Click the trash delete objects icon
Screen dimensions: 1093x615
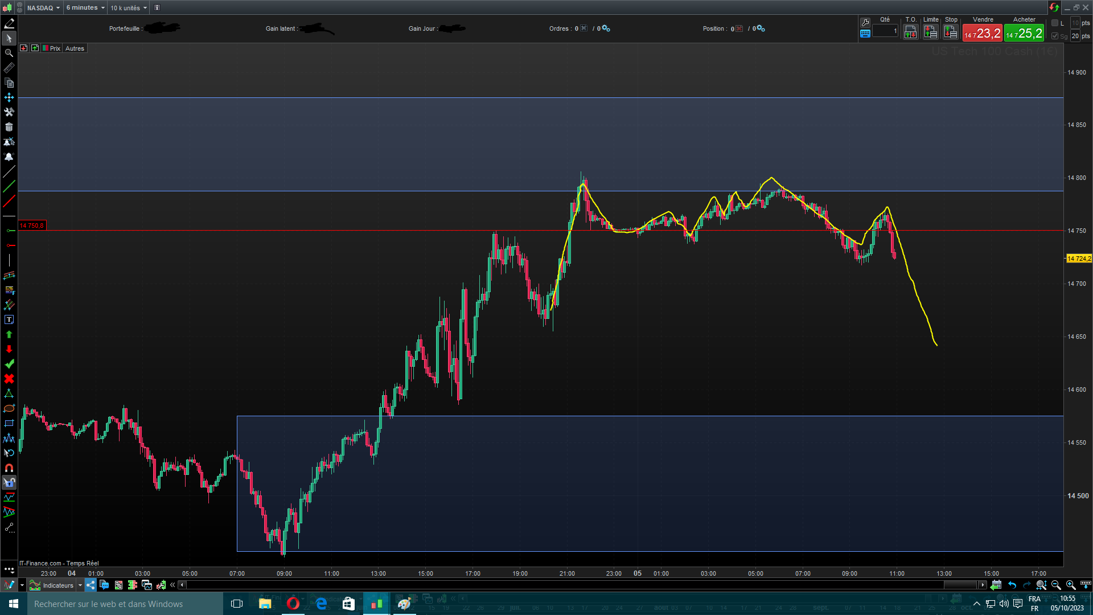click(x=9, y=127)
